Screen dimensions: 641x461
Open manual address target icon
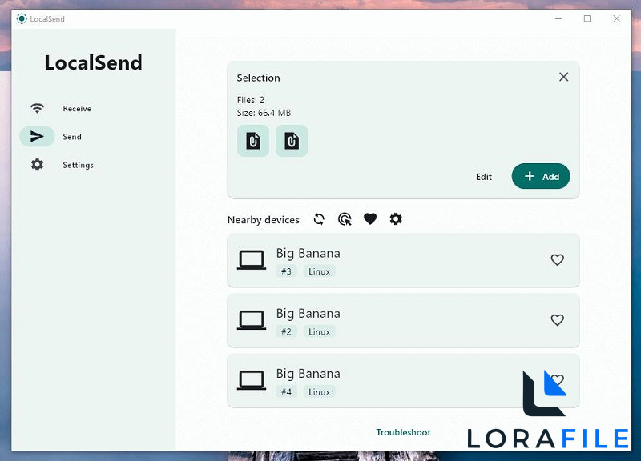(345, 219)
